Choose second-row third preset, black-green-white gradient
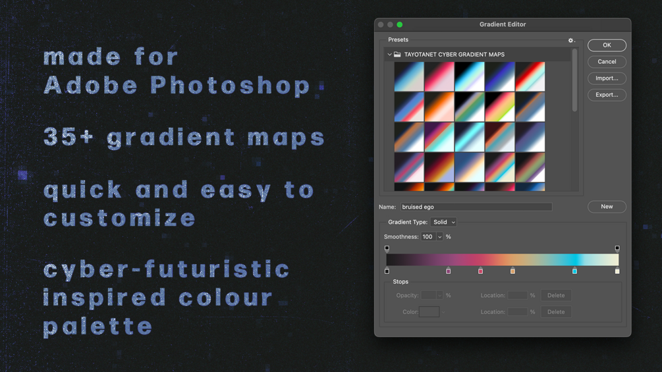662x372 pixels. coord(470,107)
